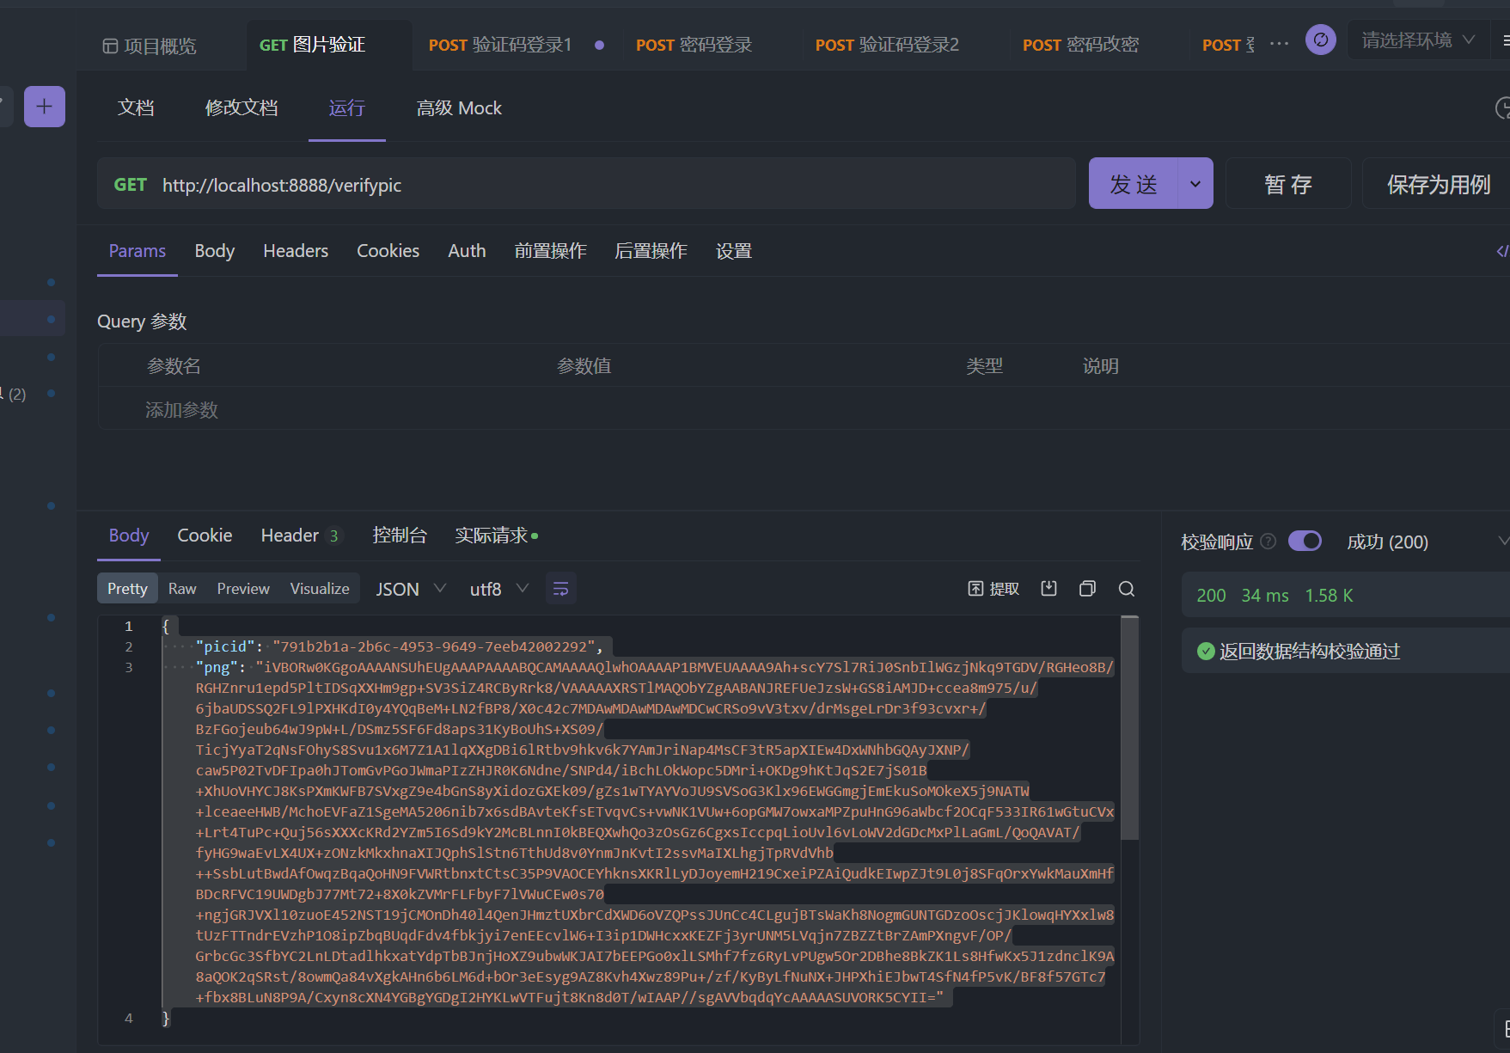Image resolution: width=1510 pixels, height=1053 pixels.
Task: Click the request URL input field
Action: 615,185
